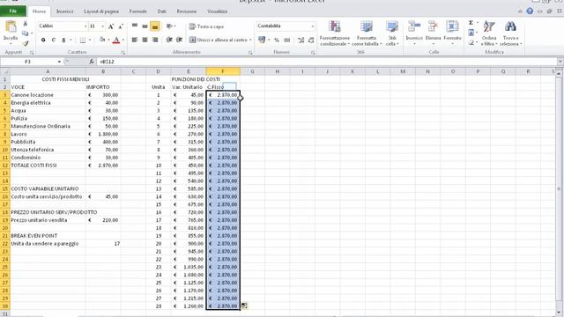Decrease the cell indent
The height and width of the screenshot is (317, 564).
click(x=168, y=40)
